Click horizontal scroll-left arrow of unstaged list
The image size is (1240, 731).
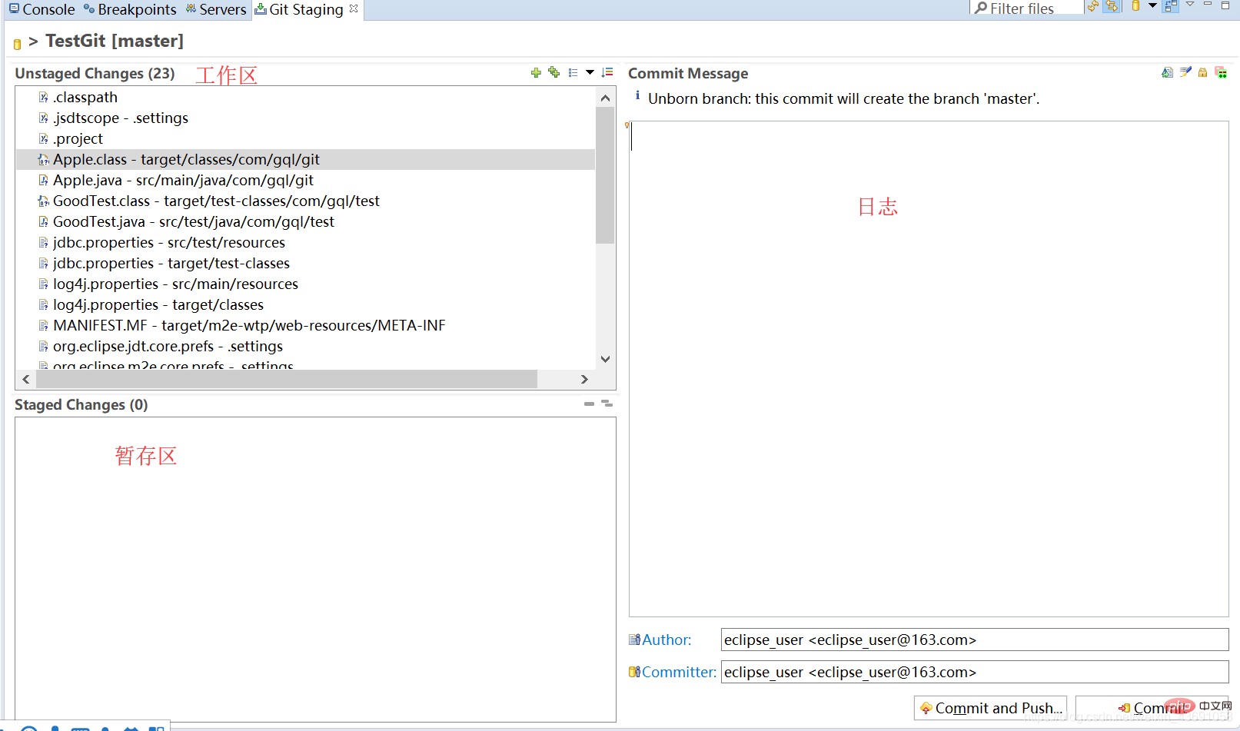(26, 379)
